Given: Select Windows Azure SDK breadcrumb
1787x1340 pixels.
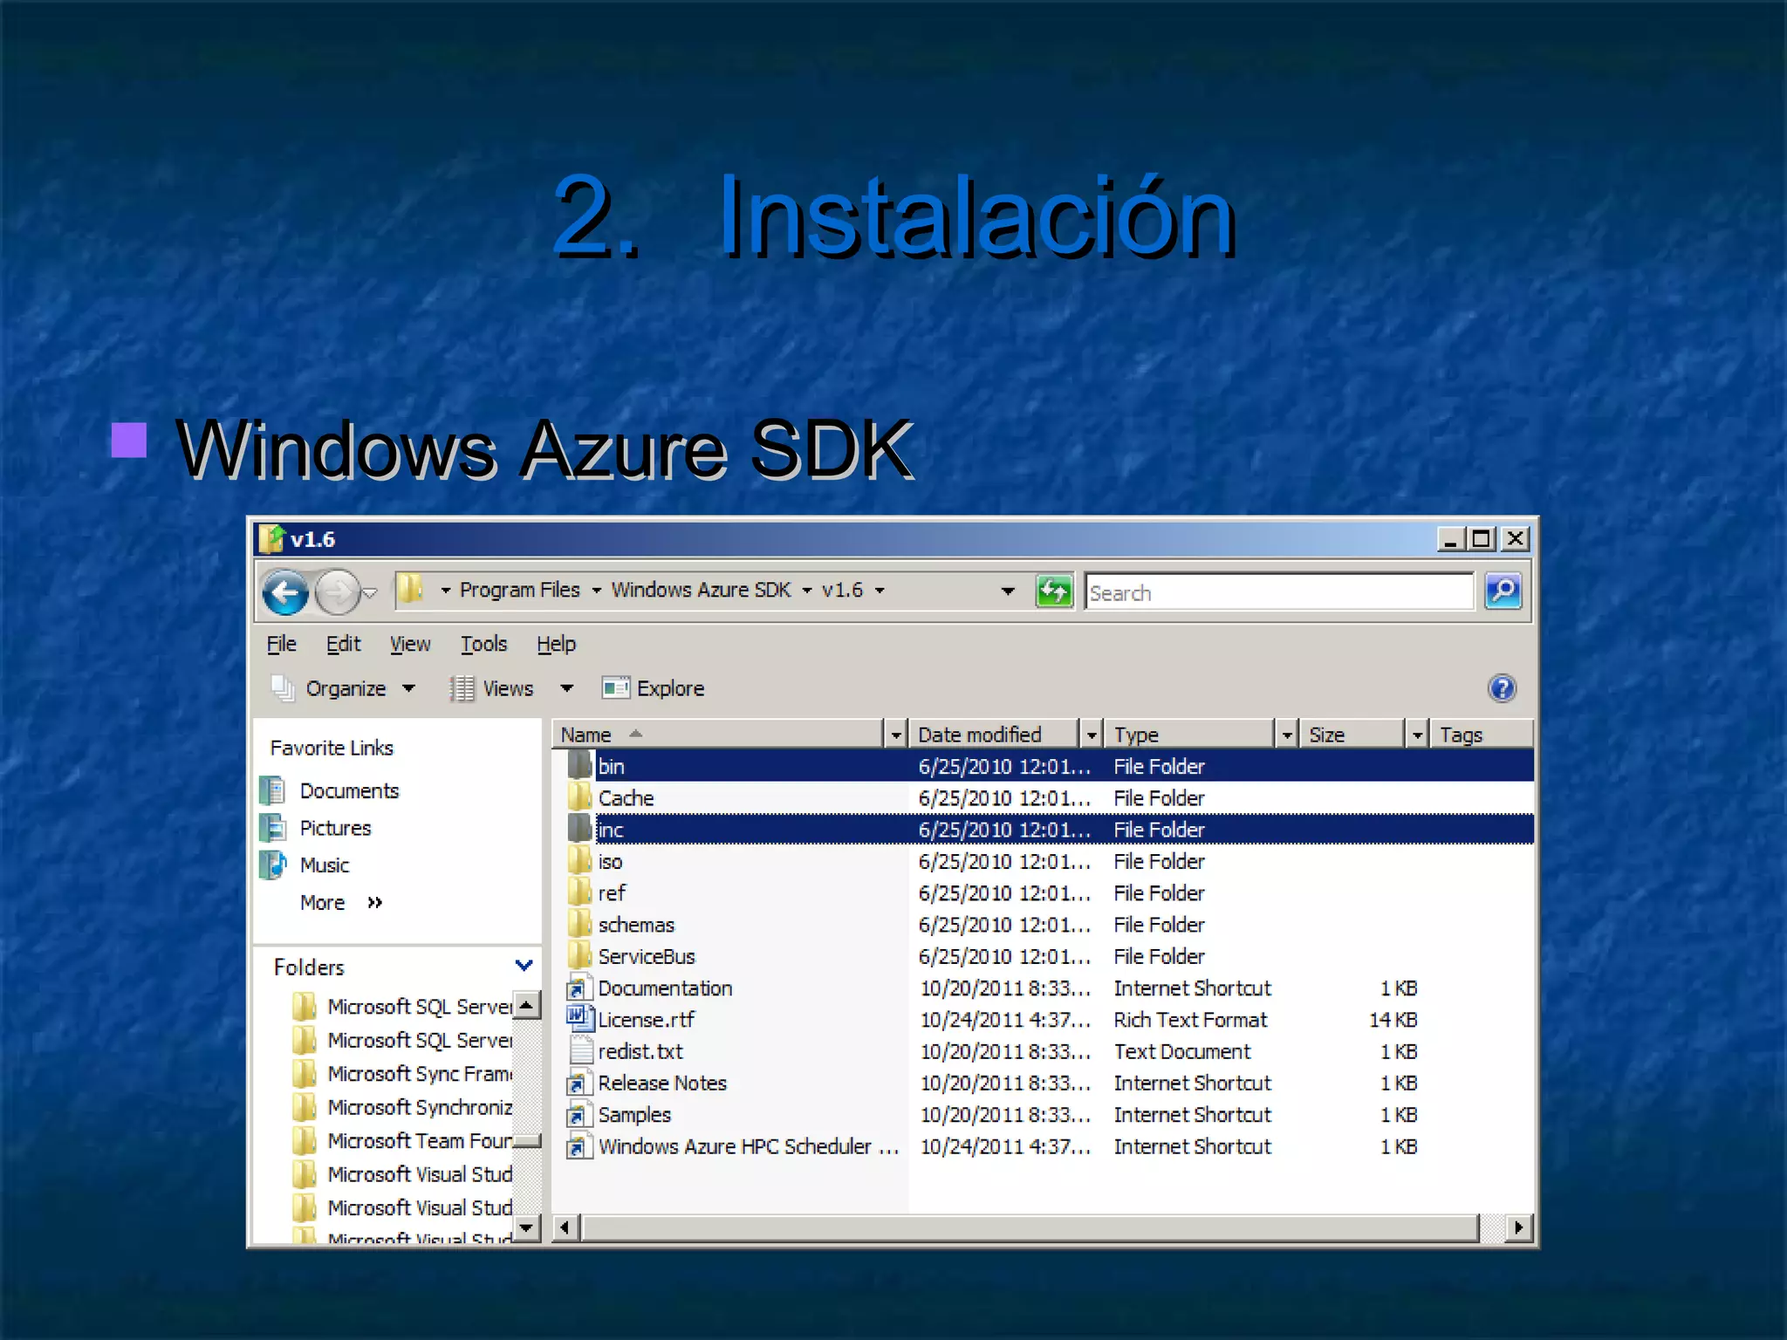Looking at the screenshot, I should tap(701, 590).
